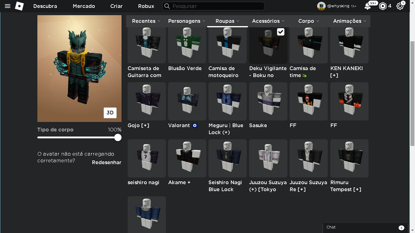Open Descubra page

coord(45,6)
